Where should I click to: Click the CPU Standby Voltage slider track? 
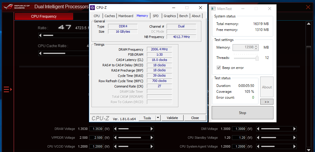276,138
